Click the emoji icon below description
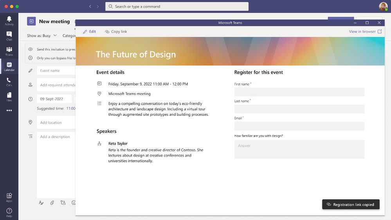 [73, 203]
